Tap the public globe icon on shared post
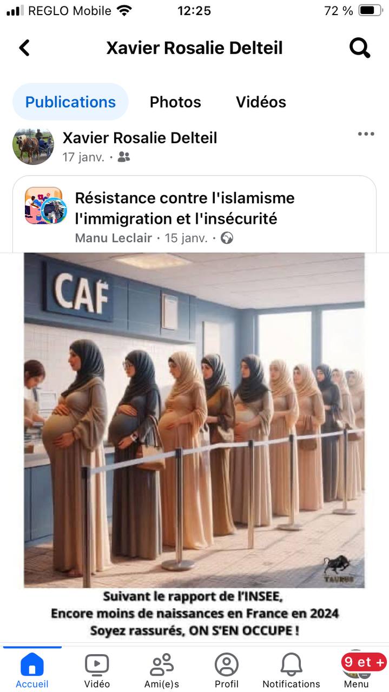The height and width of the screenshot is (692, 389). click(x=227, y=238)
